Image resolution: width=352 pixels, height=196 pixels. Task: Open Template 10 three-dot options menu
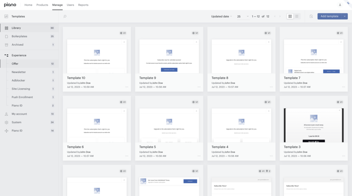(127, 87)
